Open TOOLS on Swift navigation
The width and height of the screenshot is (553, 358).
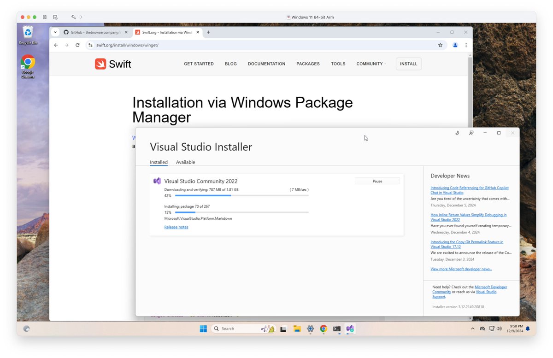[338, 64]
